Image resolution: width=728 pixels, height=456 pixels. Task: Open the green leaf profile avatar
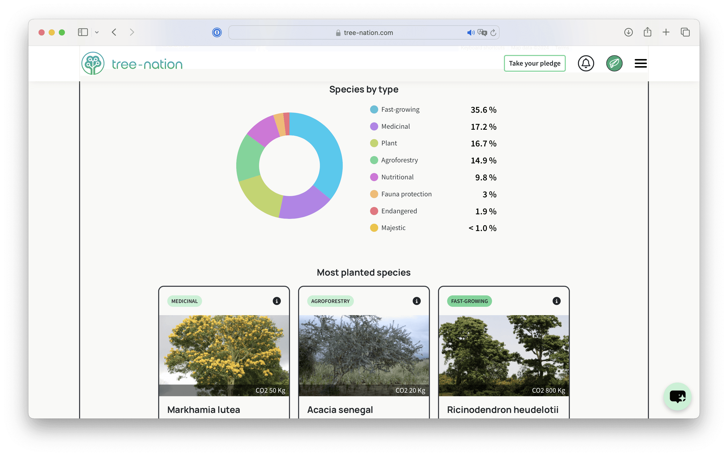point(614,63)
